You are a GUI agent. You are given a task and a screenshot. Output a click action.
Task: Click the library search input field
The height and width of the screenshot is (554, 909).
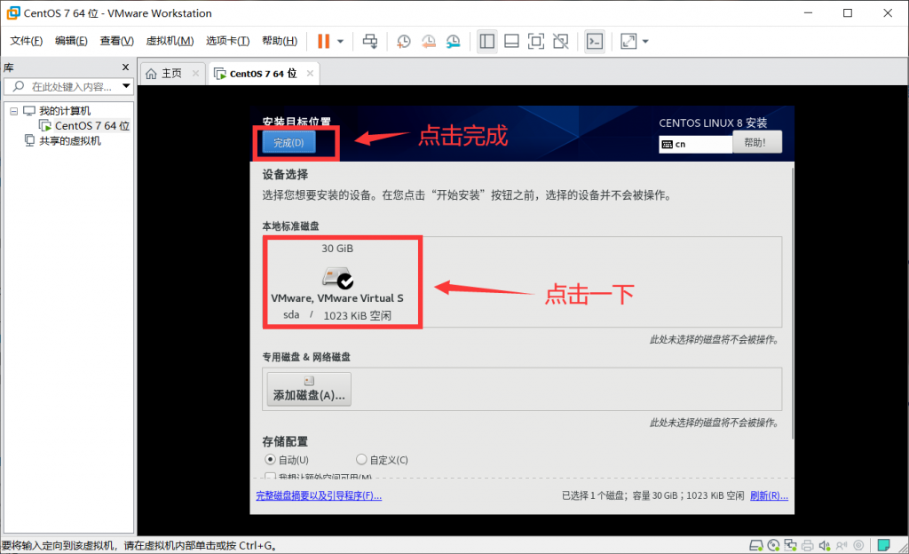(68, 86)
